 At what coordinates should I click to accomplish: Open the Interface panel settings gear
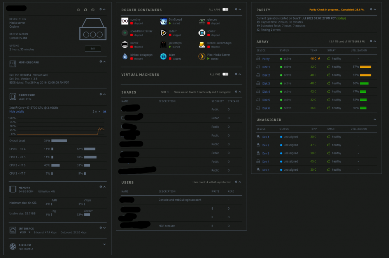(x=101, y=228)
